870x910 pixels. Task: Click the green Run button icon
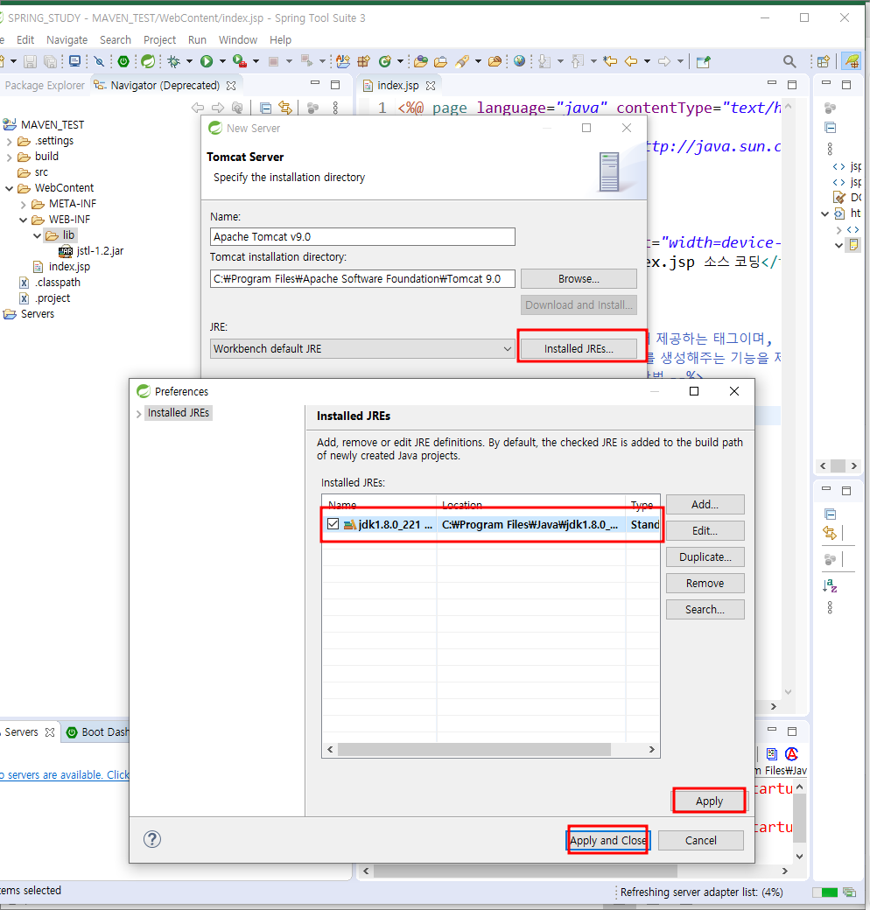(207, 61)
